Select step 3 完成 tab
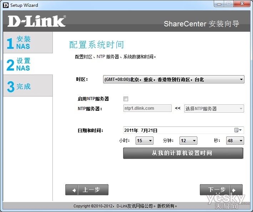Viewport: 253px width, 212px height. click(x=28, y=86)
